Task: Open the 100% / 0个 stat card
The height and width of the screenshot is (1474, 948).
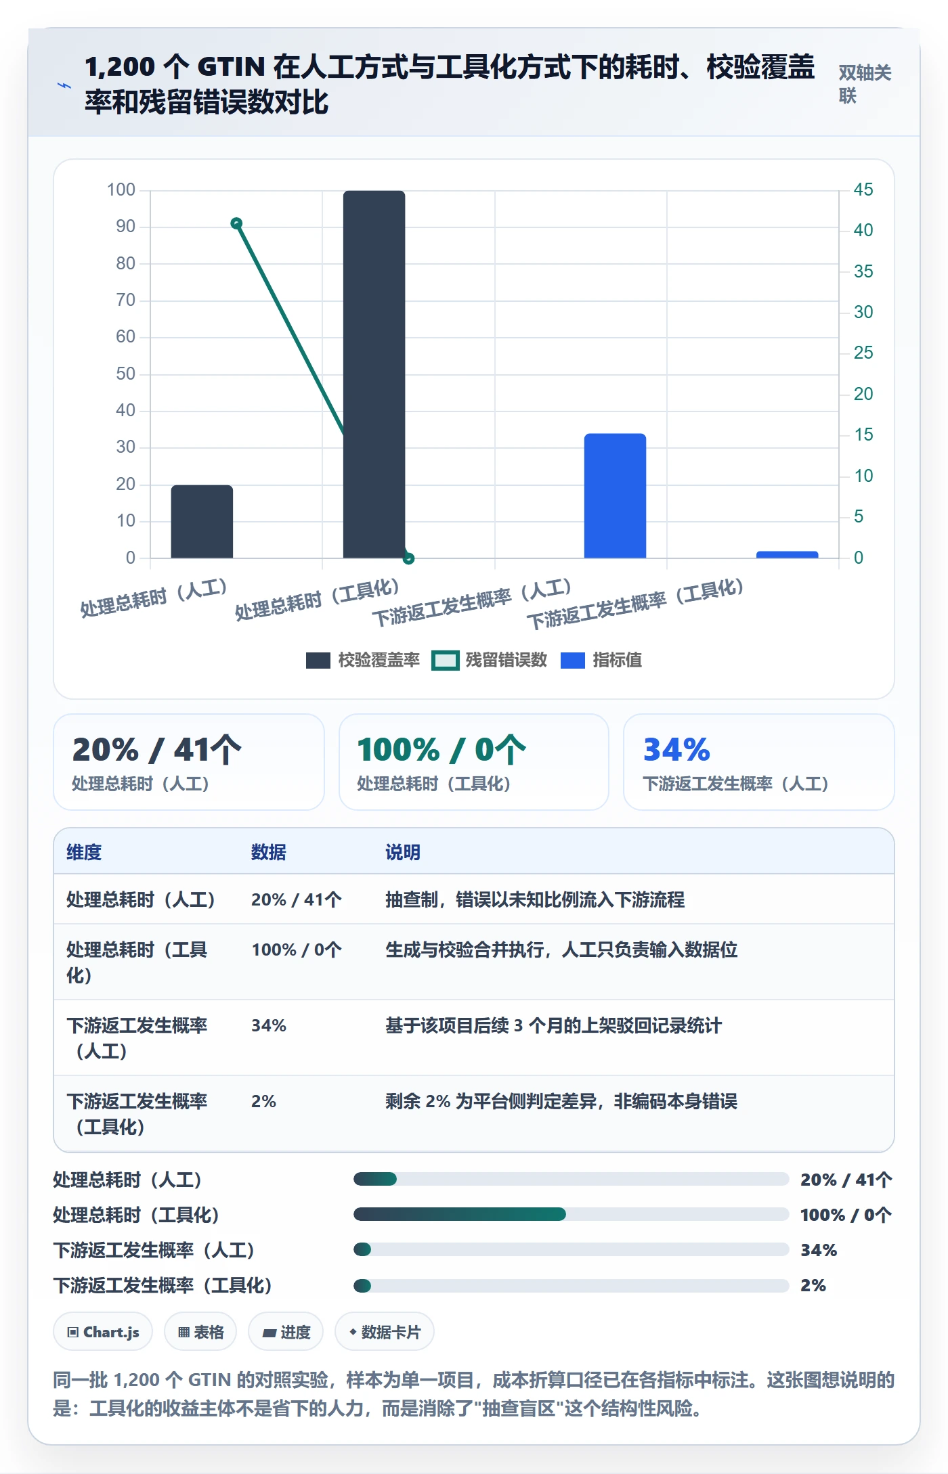Action: [474, 762]
